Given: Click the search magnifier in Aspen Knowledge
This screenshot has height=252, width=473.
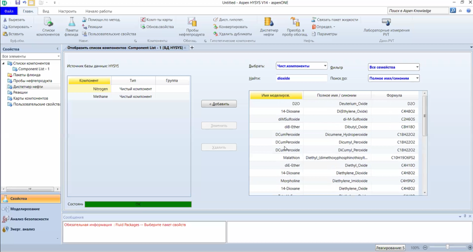Looking at the screenshot, I should click(453, 11).
